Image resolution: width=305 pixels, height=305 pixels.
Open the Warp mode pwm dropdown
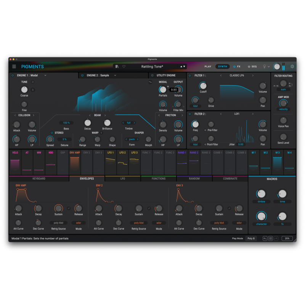pos(132,140)
